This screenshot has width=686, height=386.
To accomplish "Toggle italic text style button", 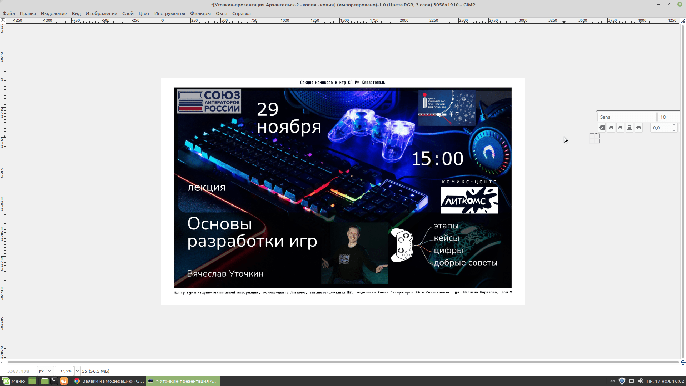I will click(x=620, y=128).
